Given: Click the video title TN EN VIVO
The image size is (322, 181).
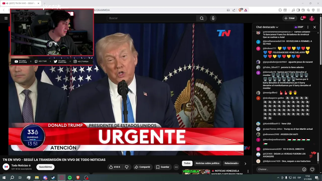Looking at the screenshot, I should tap(54, 160).
